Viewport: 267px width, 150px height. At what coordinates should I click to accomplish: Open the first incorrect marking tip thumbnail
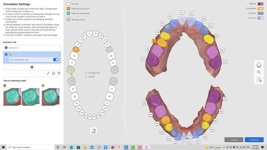[x=12, y=97]
